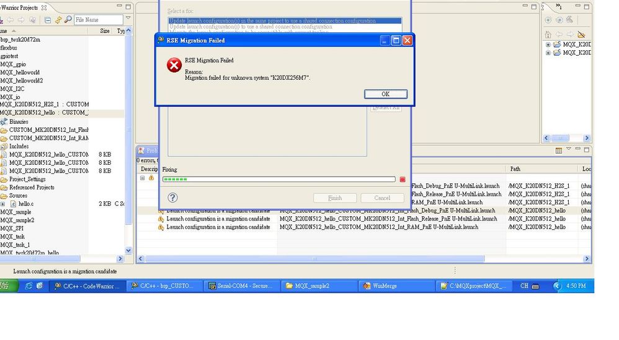The height and width of the screenshot is (340, 619).
Task: Collapse the warnings group in Problems view
Action: pyautogui.click(x=143, y=178)
